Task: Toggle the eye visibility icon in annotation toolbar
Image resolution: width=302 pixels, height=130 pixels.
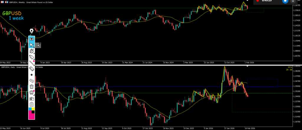Action: 32,38
